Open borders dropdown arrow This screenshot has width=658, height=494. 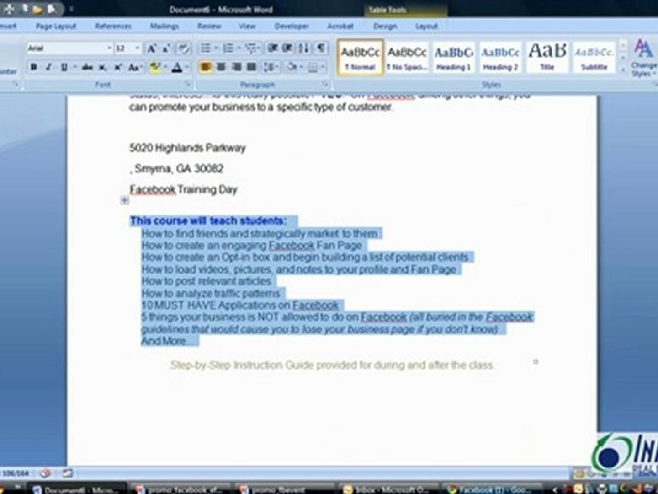(x=323, y=67)
